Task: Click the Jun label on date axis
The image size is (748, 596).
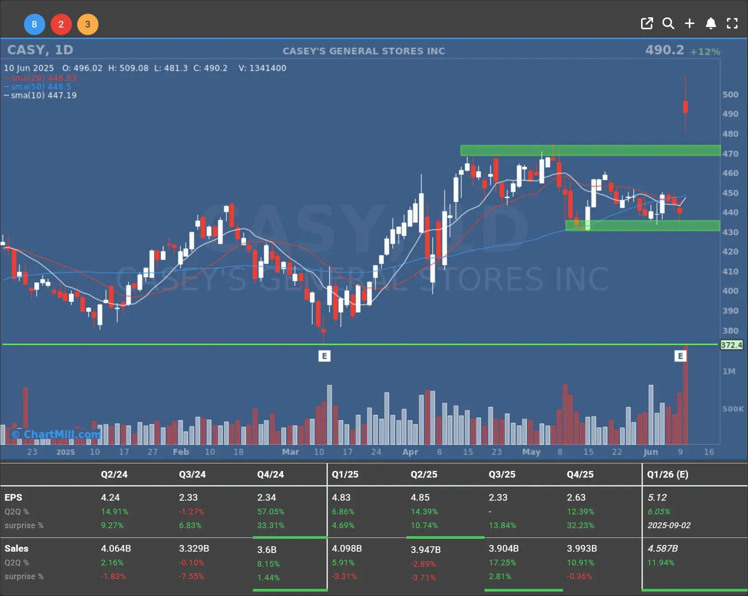Action: [x=650, y=452]
